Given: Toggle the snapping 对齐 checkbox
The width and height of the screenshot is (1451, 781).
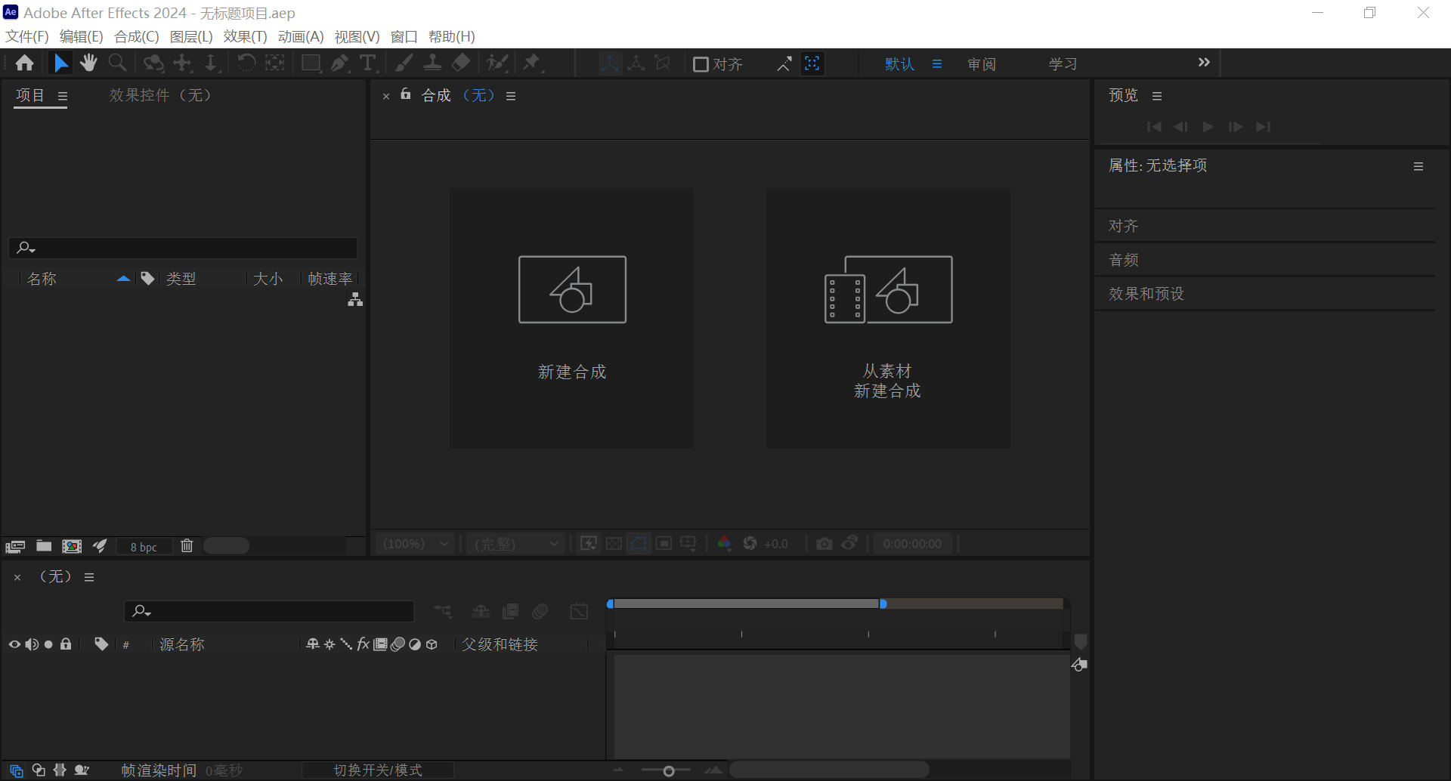Looking at the screenshot, I should coord(701,64).
